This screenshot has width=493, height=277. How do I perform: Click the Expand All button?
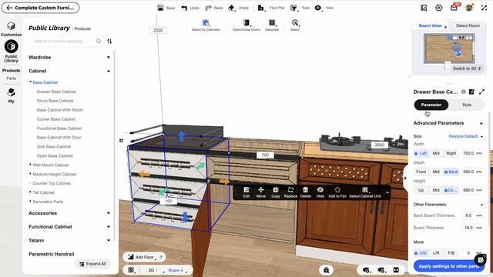click(92, 264)
